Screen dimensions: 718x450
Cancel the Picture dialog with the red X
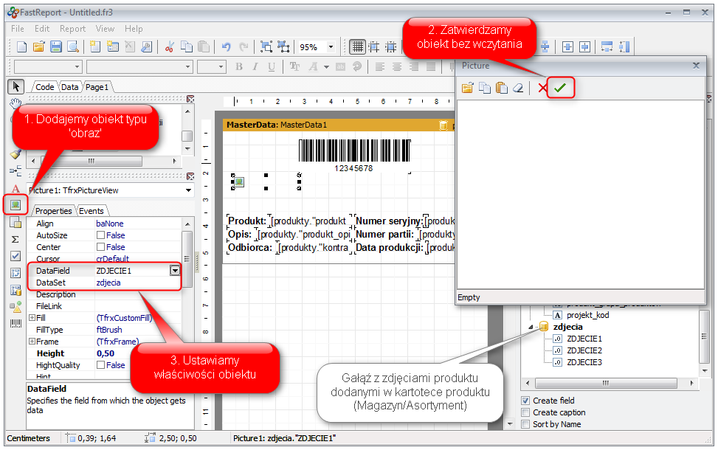[543, 88]
